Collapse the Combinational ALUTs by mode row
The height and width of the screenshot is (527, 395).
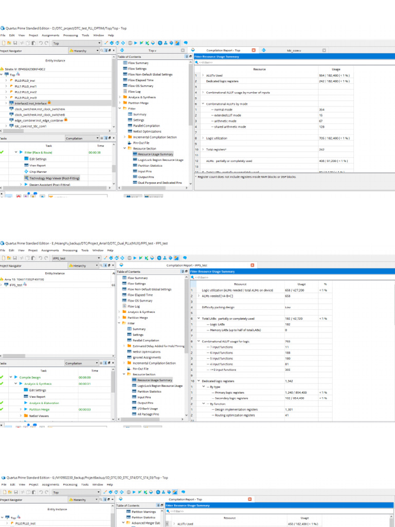tap(203, 103)
